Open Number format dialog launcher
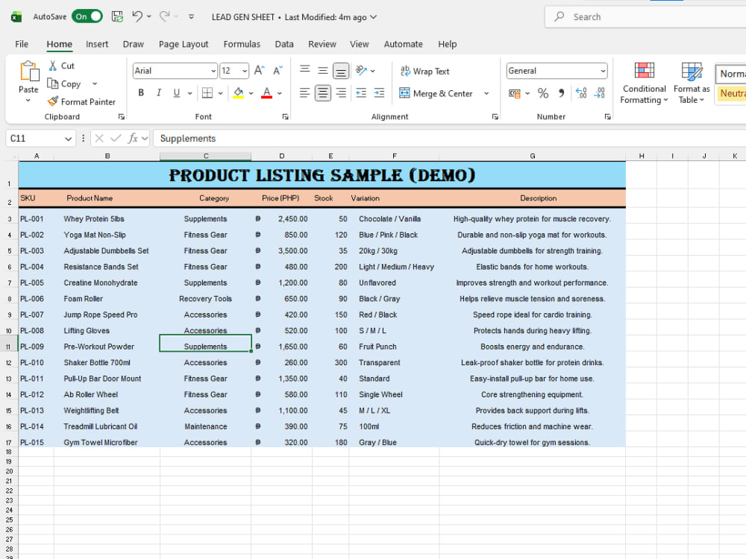 pos(607,116)
